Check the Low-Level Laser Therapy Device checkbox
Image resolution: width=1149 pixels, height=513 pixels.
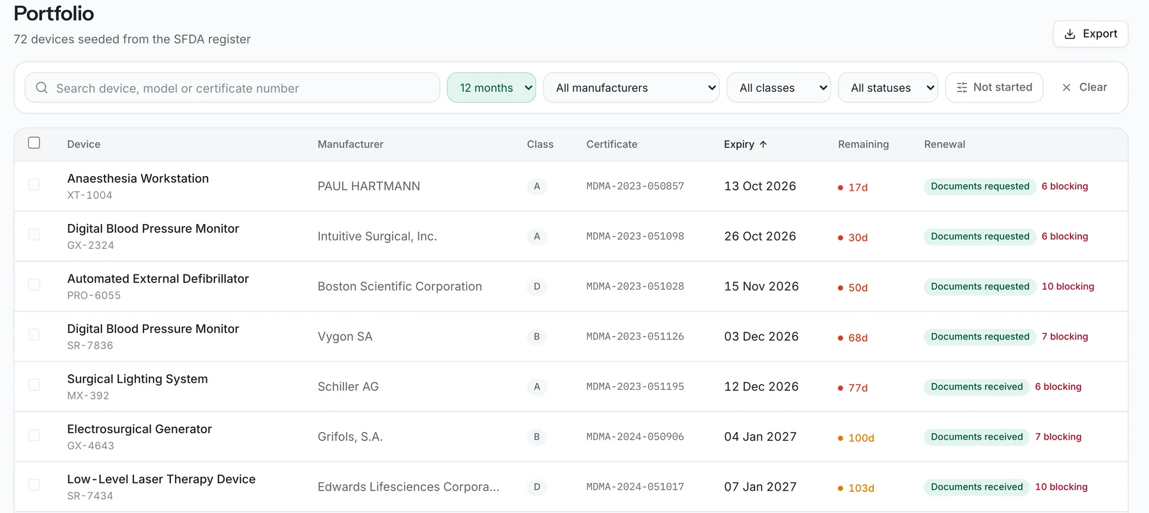coord(34,485)
